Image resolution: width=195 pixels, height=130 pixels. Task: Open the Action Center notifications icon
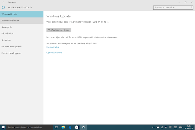pyautogui.click(x=171, y=127)
